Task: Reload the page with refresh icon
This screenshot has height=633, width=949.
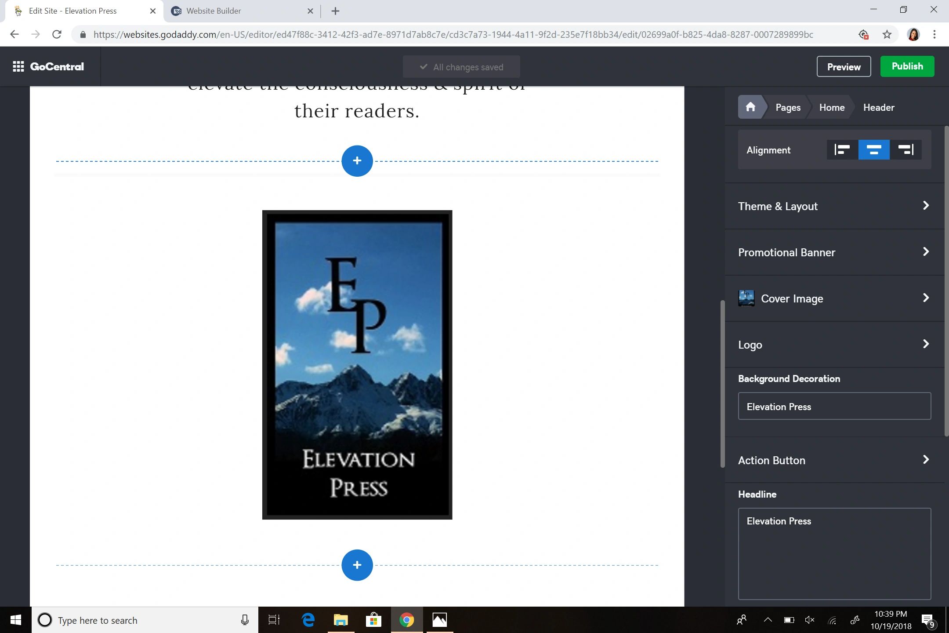Action: (x=57, y=34)
